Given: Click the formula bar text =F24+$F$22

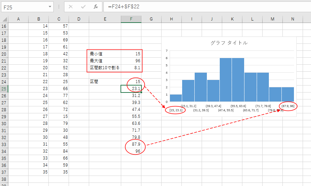Looking at the screenshot, I should coord(125,7).
